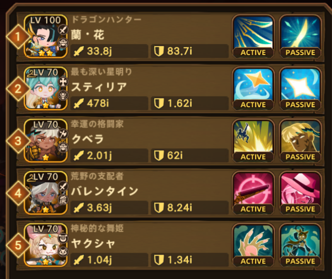Click the slot number 1 diamond badge
This screenshot has height=279, width=332.
pyautogui.click(x=18, y=37)
